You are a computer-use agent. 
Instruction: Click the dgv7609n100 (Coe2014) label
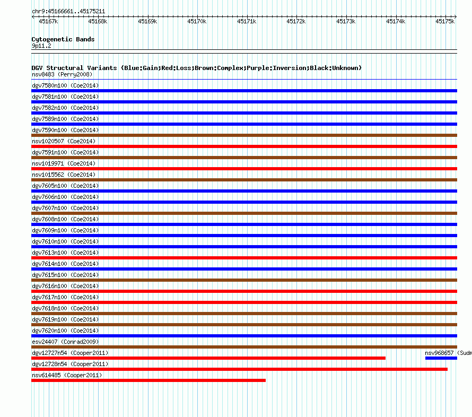(x=65, y=230)
